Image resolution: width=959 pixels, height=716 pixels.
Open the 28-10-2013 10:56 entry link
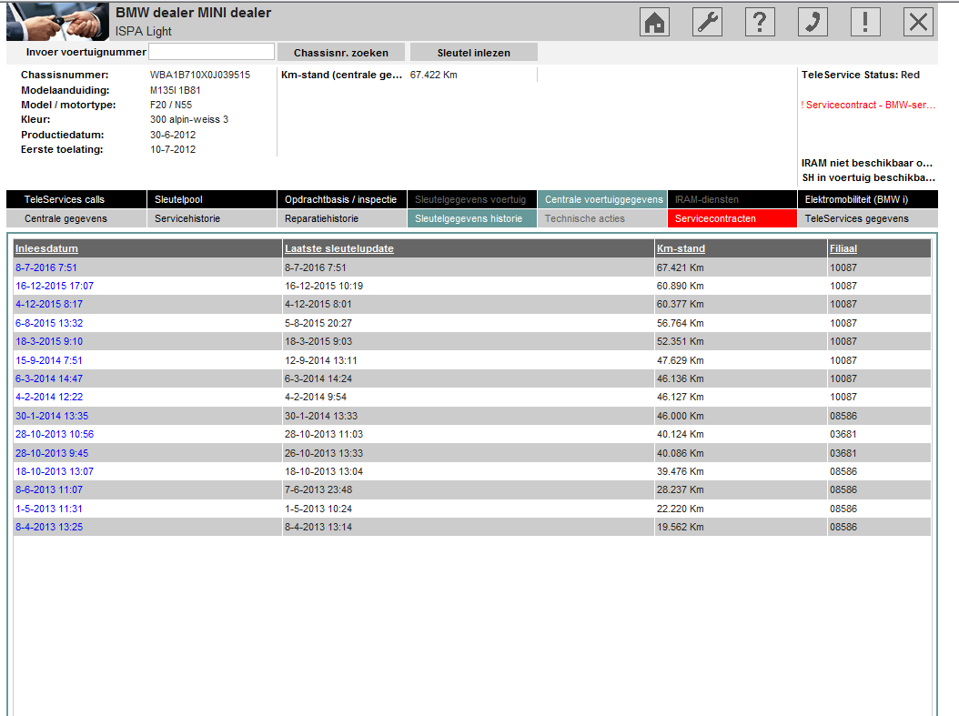coord(55,434)
